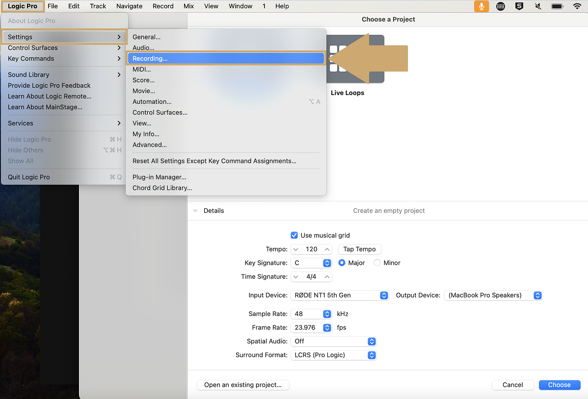Open the Wi-Fi menu bar icon
Image resolution: width=588 pixels, height=399 pixels.
(577, 6)
